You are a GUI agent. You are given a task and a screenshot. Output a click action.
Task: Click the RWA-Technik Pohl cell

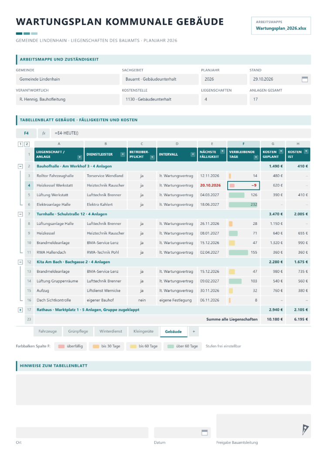pos(106,252)
